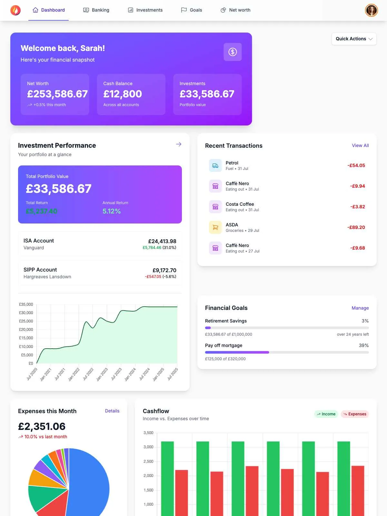Click the -£3.82 Costa Coffee amount
This screenshot has height=516, width=387.
coord(358,207)
